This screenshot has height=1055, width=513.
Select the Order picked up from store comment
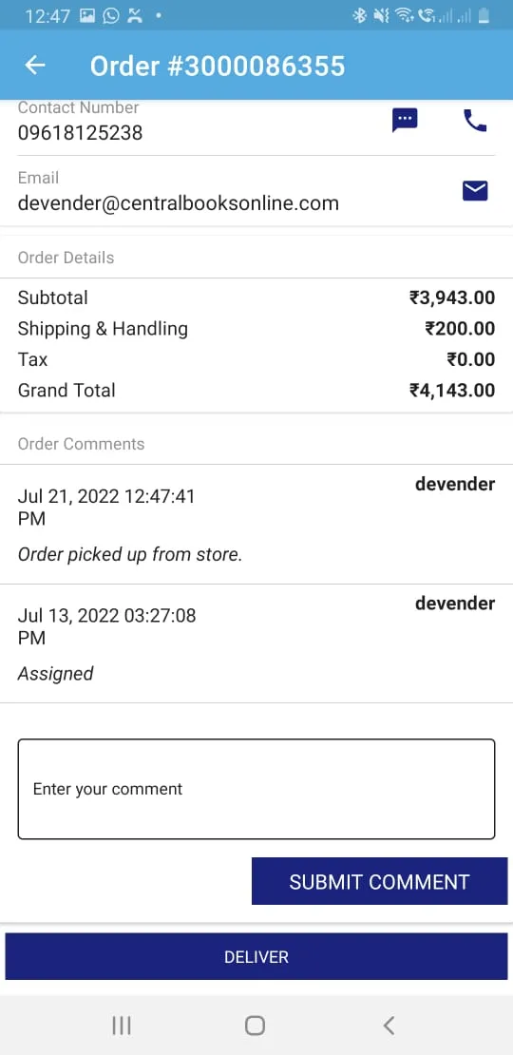130,555
